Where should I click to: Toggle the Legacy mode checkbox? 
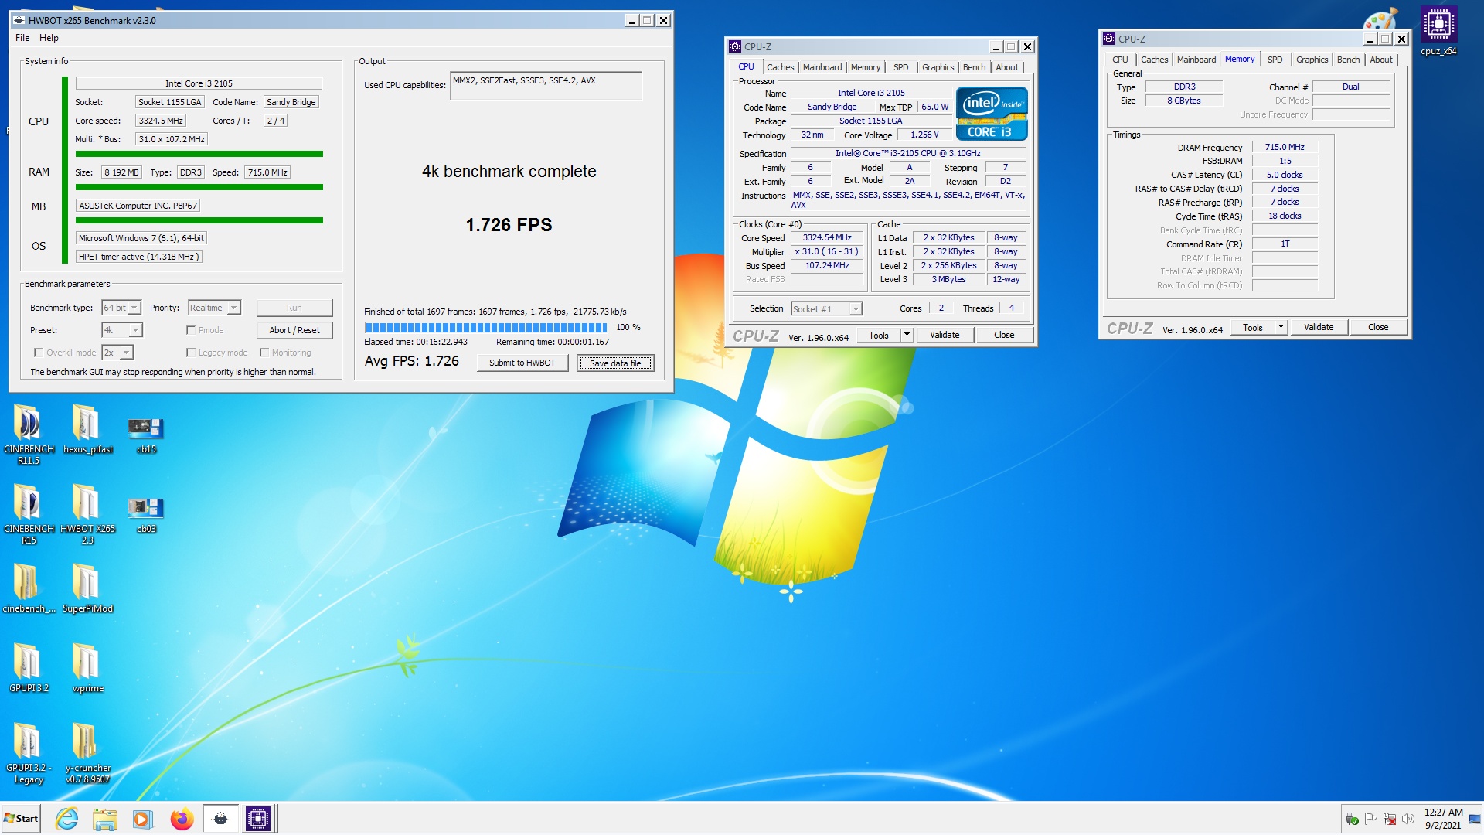tap(191, 353)
